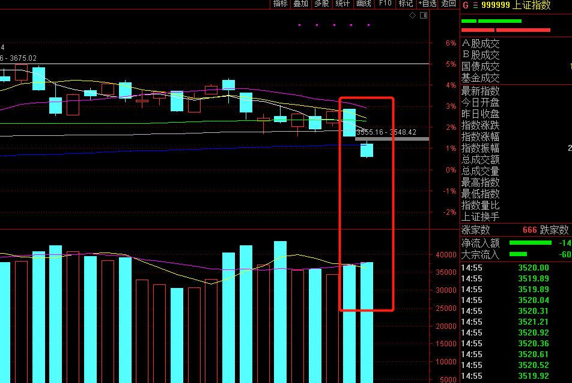Click the green bar beside 净流入额

[x=530, y=243]
